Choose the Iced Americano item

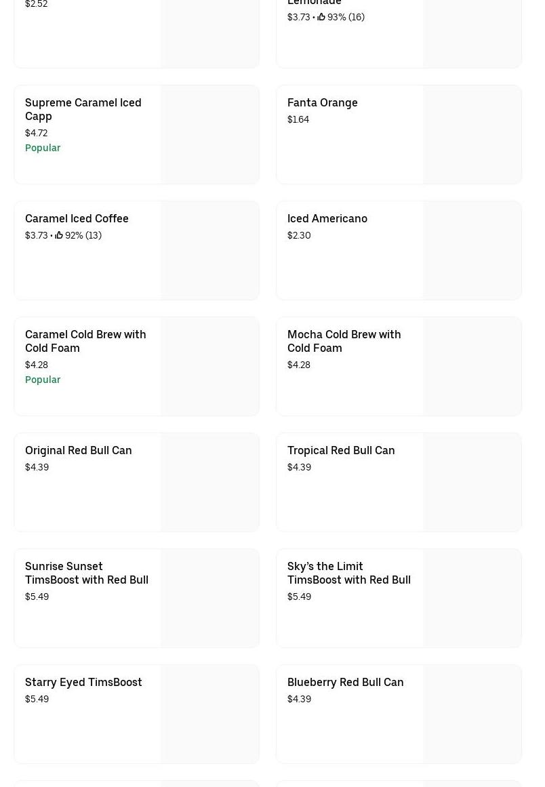click(x=327, y=218)
